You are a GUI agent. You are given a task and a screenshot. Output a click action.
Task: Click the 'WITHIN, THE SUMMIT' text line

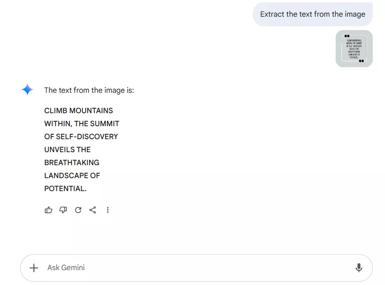82,124
